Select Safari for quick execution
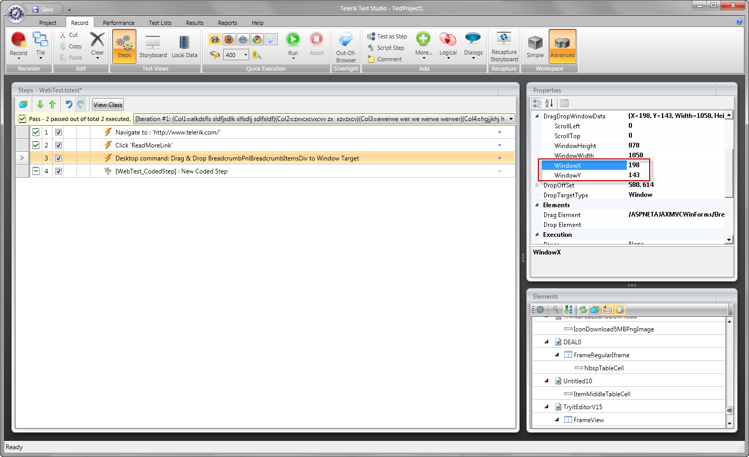The width and height of the screenshot is (749, 457). point(243,39)
